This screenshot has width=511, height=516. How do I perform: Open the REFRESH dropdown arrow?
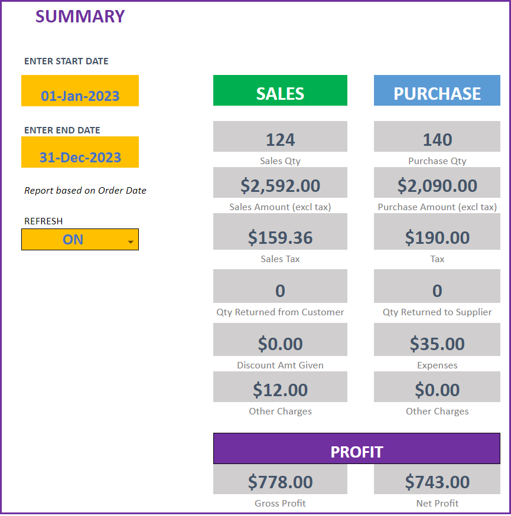tap(131, 242)
